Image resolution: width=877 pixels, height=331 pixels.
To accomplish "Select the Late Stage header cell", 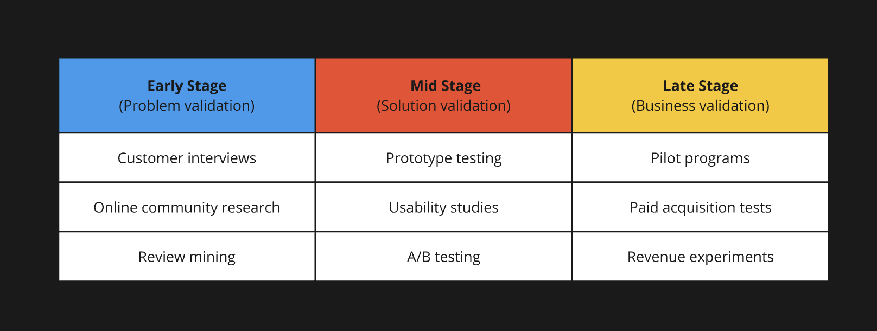I will (700, 96).
